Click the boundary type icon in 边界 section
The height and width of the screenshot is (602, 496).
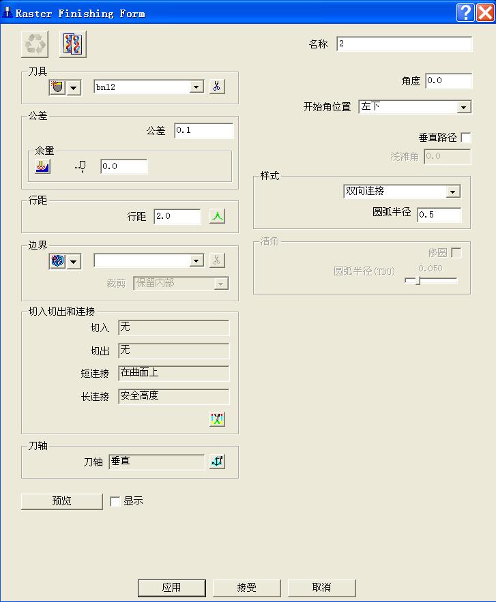tap(57, 261)
